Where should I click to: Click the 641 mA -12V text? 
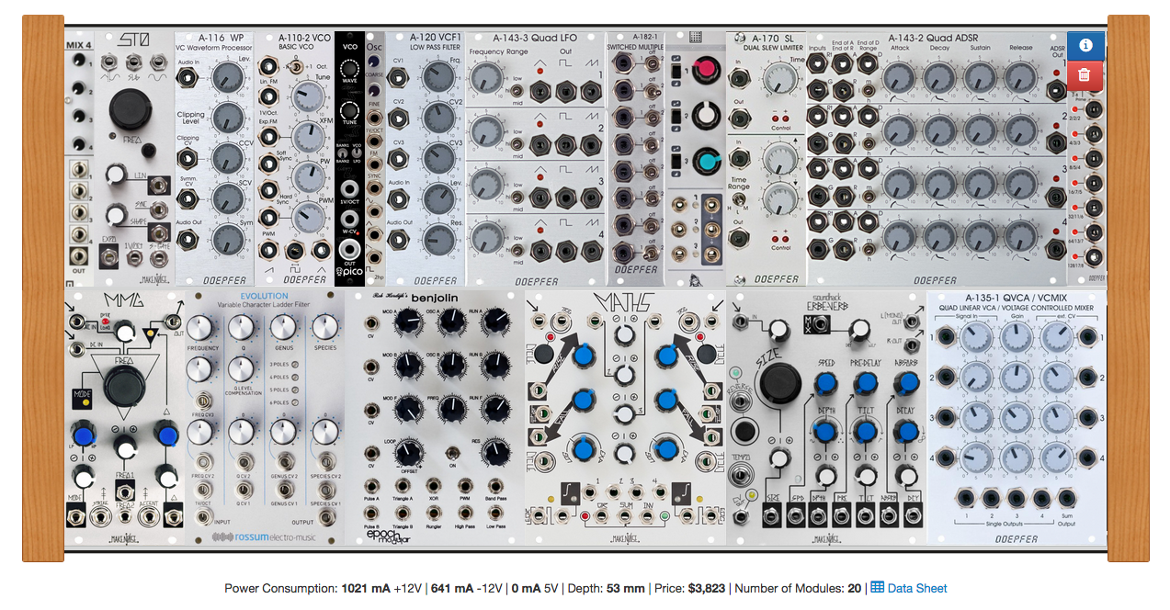tap(466, 588)
